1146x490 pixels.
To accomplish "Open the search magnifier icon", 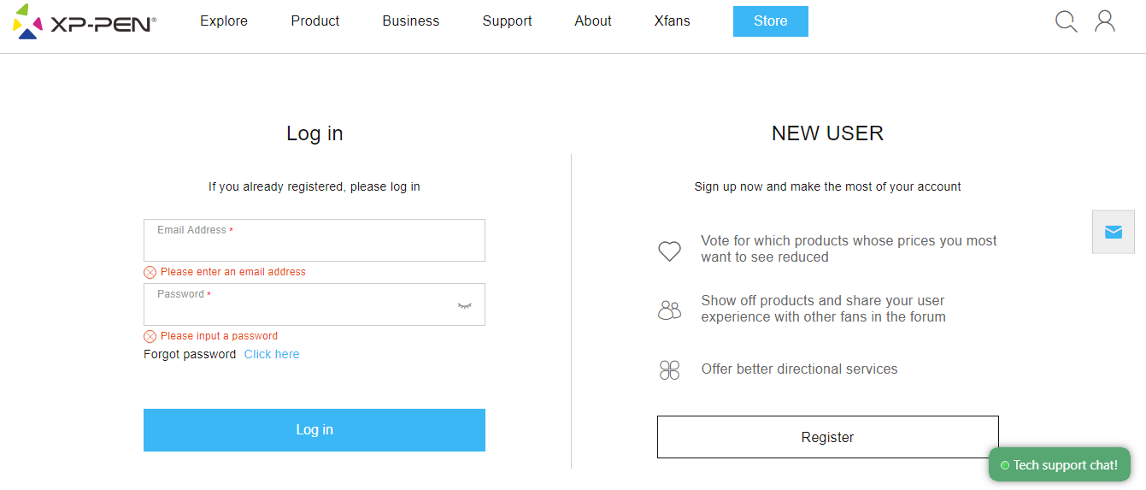I will tap(1066, 21).
